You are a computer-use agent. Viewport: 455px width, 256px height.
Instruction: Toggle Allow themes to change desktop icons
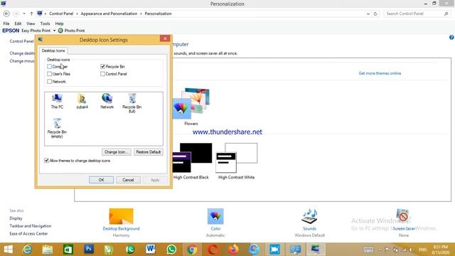[46, 161]
